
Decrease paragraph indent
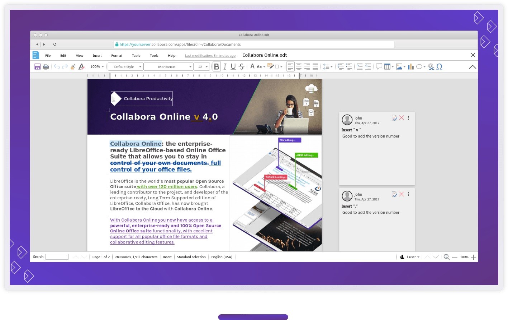(368, 66)
